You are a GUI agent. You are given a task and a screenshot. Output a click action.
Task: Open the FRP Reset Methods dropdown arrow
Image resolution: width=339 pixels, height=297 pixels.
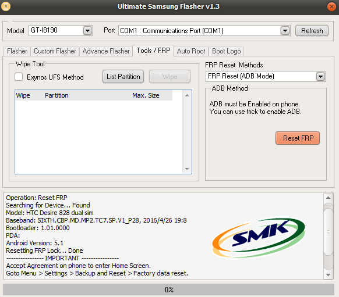[x=320, y=76]
